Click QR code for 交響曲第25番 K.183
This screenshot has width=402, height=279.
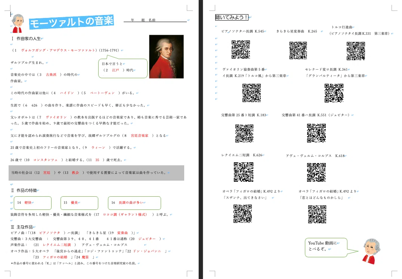point(244,134)
